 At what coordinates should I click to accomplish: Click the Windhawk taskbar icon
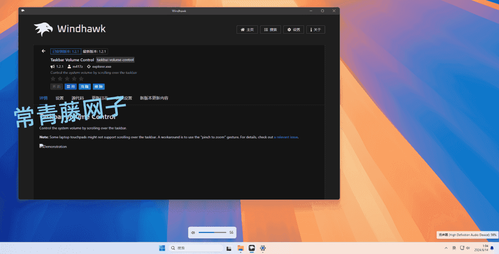pos(252,248)
